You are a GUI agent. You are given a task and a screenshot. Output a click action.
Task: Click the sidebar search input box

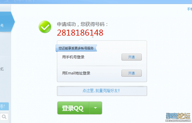click(x=4, y=117)
